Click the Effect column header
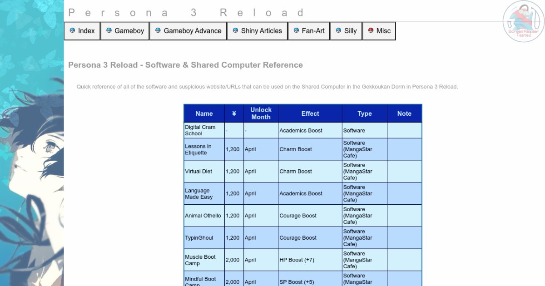The height and width of the screenshot is (286, 545). coord(310,113)
